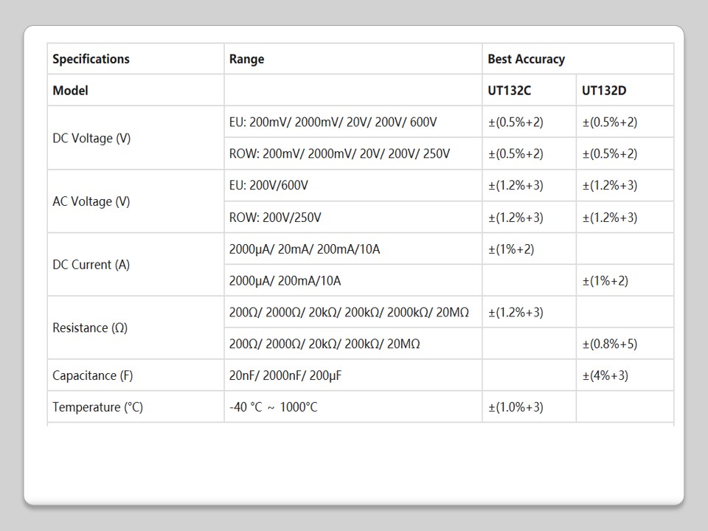Select the ROW: 200V/250V range cell
The width and height of the screenshot is (708, 531).
275,218
